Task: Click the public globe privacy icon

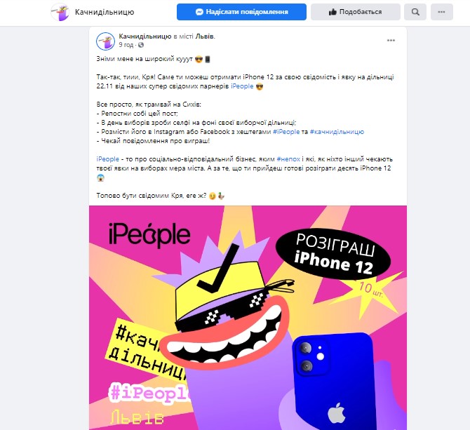Action: 141,45
